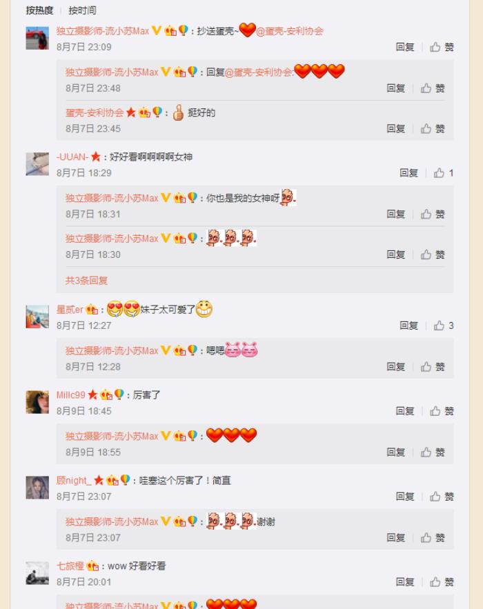
Task: Open the @蛋壳-安利协会 mention in first comment
Action: point(290,31)
